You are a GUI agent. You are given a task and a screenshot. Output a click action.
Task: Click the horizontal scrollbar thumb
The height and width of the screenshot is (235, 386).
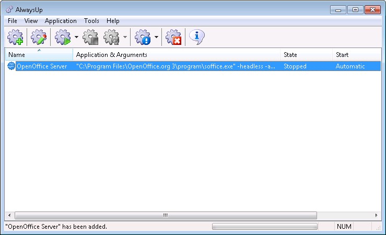pyautogui.click(x=166, y=215)
